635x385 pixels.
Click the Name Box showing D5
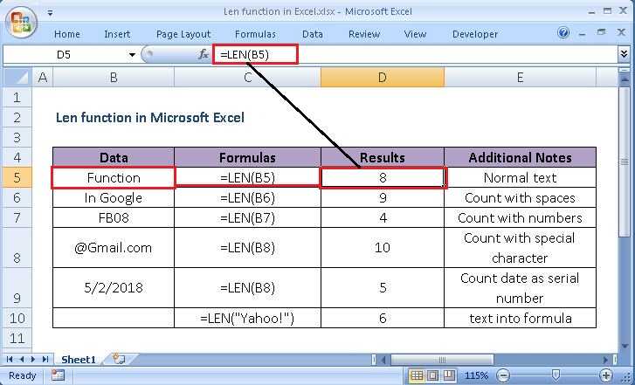point(65,55)
